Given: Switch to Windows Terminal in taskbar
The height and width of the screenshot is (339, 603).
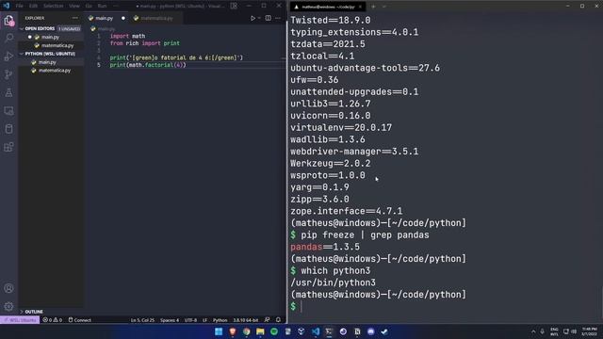Looking at the screenshot, I should coord(329,331).
